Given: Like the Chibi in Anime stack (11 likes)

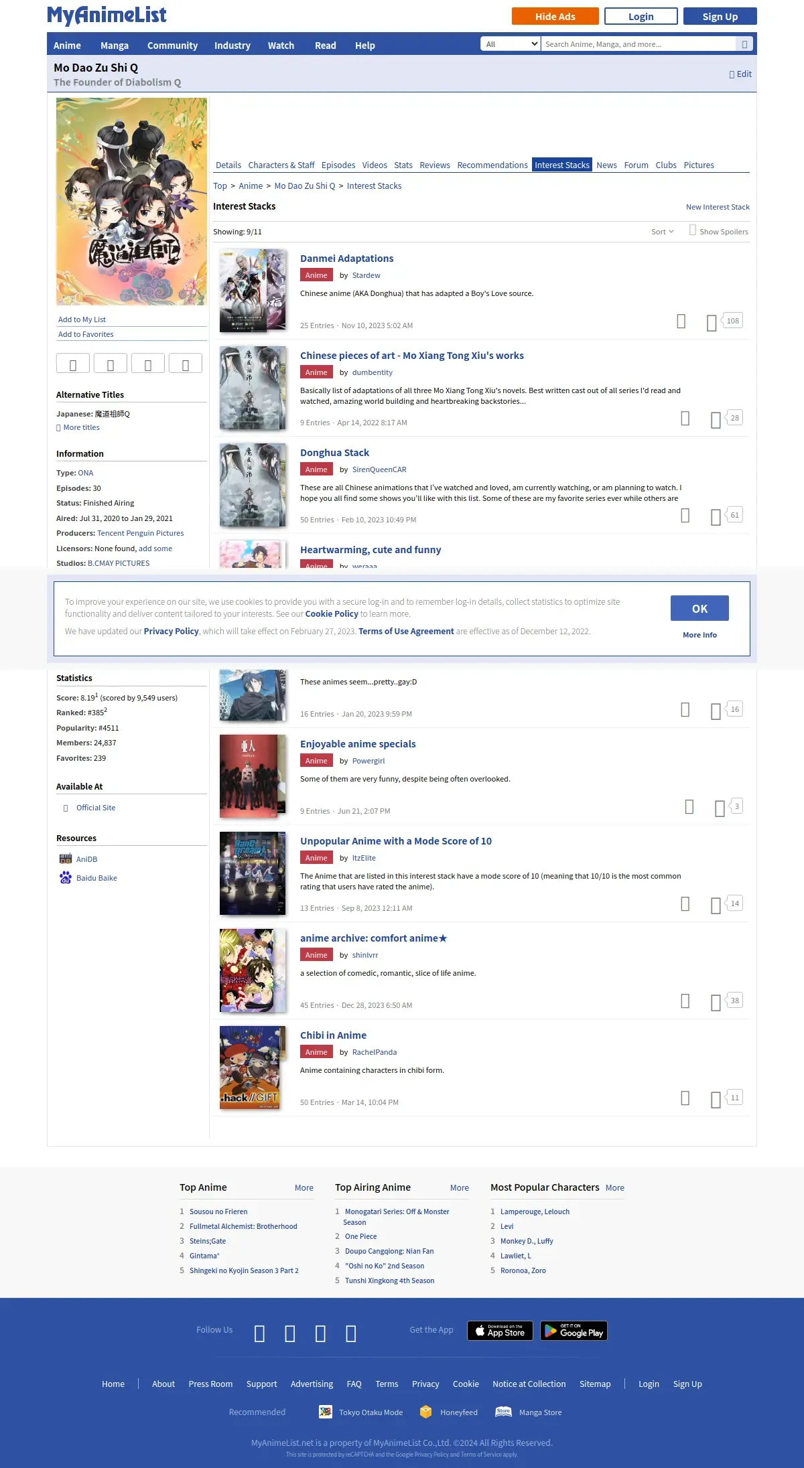Looking at the screenshot, I should point(716,1100).
